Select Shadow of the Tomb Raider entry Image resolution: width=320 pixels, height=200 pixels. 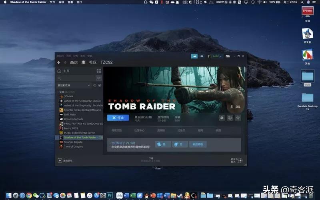tap(80, 137)
